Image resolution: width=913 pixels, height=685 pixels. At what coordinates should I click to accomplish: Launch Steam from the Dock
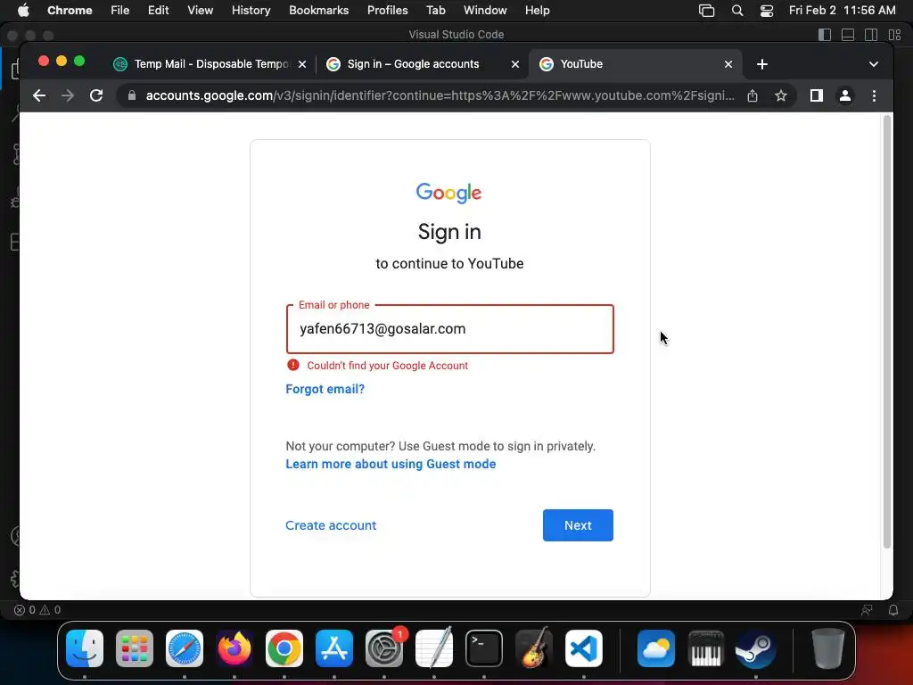tap(756, 648)
